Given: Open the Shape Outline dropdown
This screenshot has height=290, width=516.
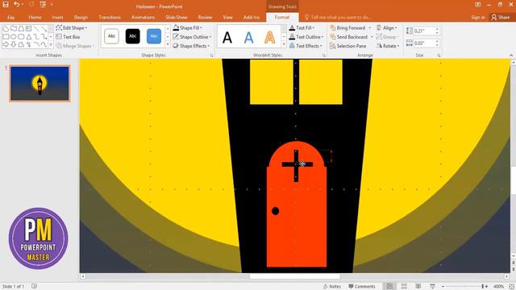Looking at the screenshot, I should (x=192, y=37).
